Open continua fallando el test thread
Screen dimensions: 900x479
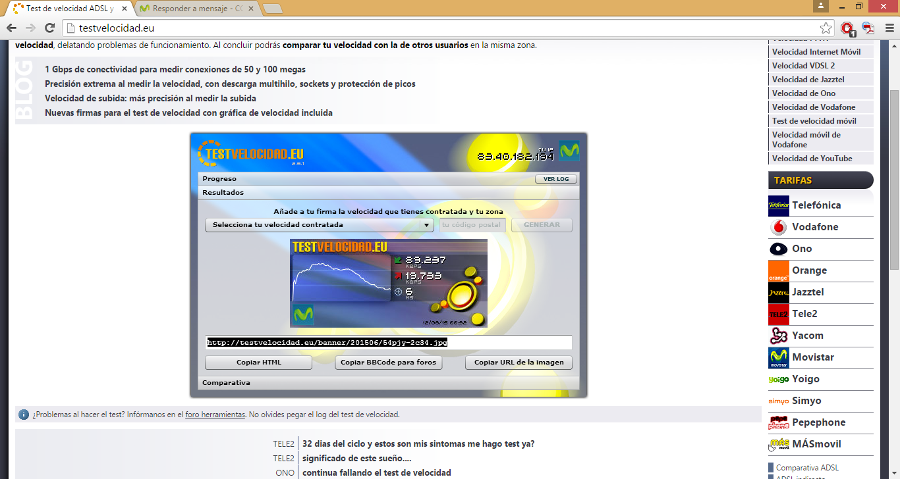point(377,473)
